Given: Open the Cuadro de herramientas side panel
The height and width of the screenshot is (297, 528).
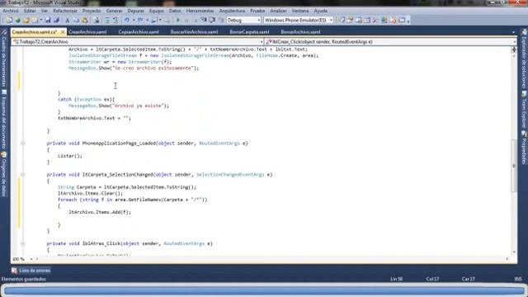Looking at the screenshot, I should coord(3,58).
